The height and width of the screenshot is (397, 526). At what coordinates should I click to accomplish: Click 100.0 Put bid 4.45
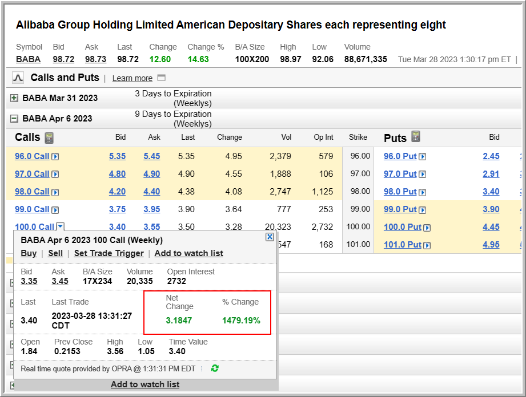click(491, 227)
